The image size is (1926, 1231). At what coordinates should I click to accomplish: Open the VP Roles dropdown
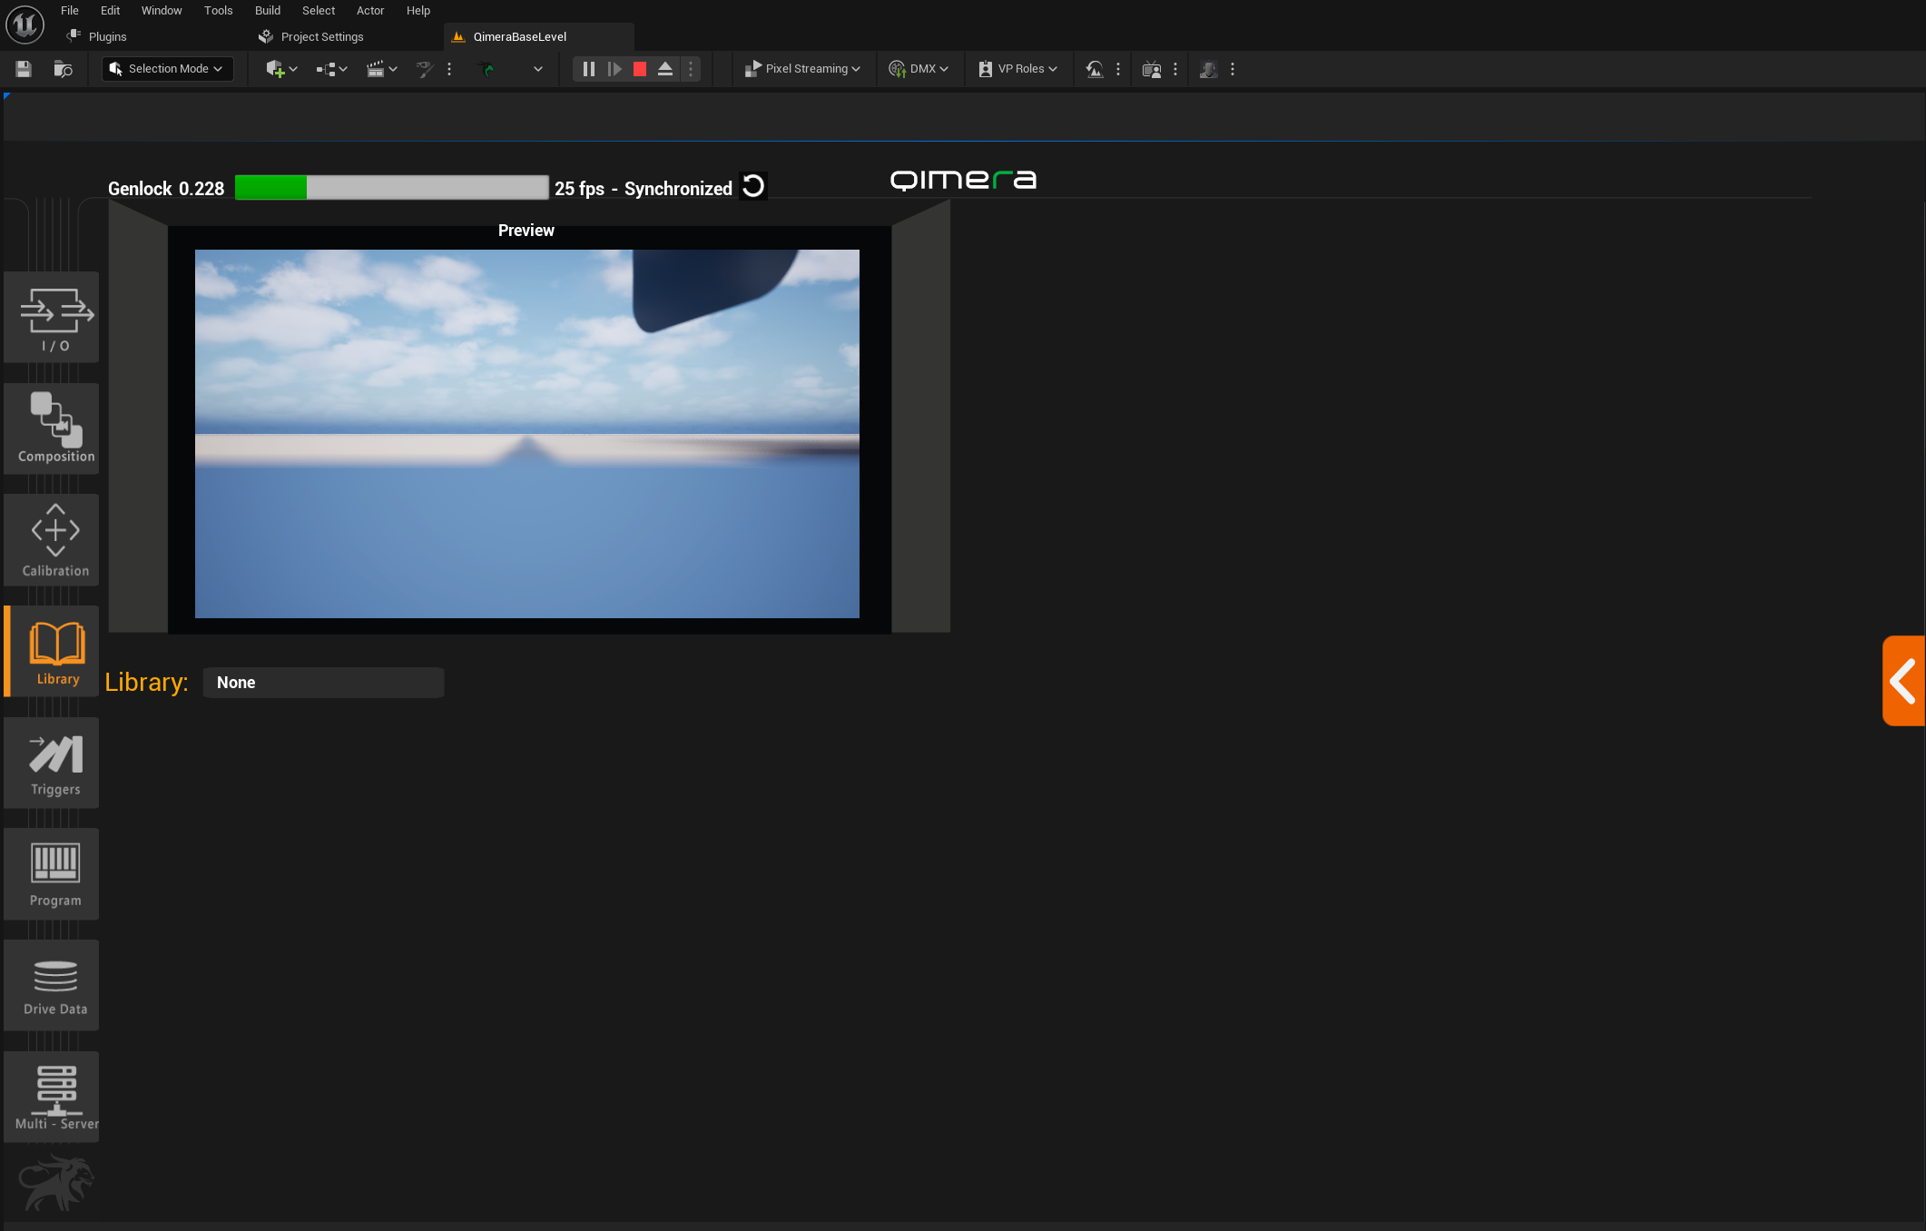coord(1018,69)
